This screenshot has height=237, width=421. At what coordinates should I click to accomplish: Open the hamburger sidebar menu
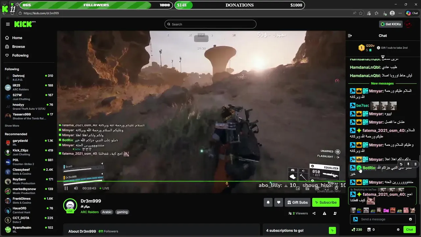point(8,24)
